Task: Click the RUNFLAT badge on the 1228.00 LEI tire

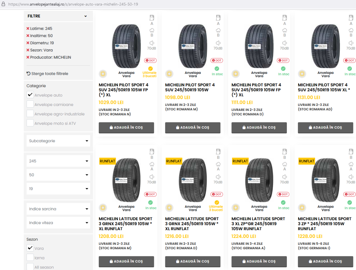Action: (x=306, y=161)
